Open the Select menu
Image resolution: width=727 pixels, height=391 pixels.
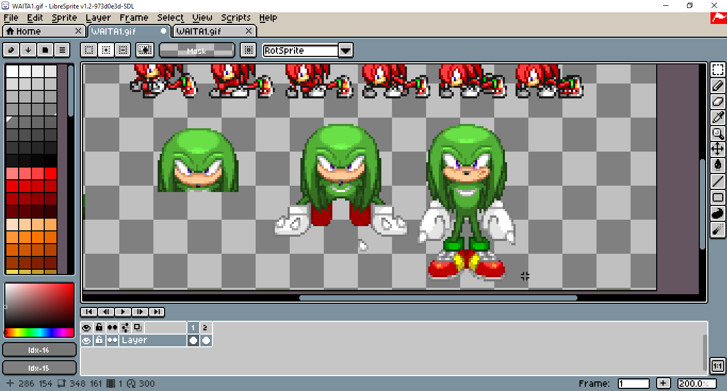point(170,18)
